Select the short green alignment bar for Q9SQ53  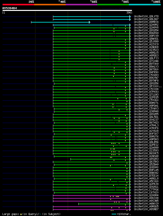tap(101, 159)
